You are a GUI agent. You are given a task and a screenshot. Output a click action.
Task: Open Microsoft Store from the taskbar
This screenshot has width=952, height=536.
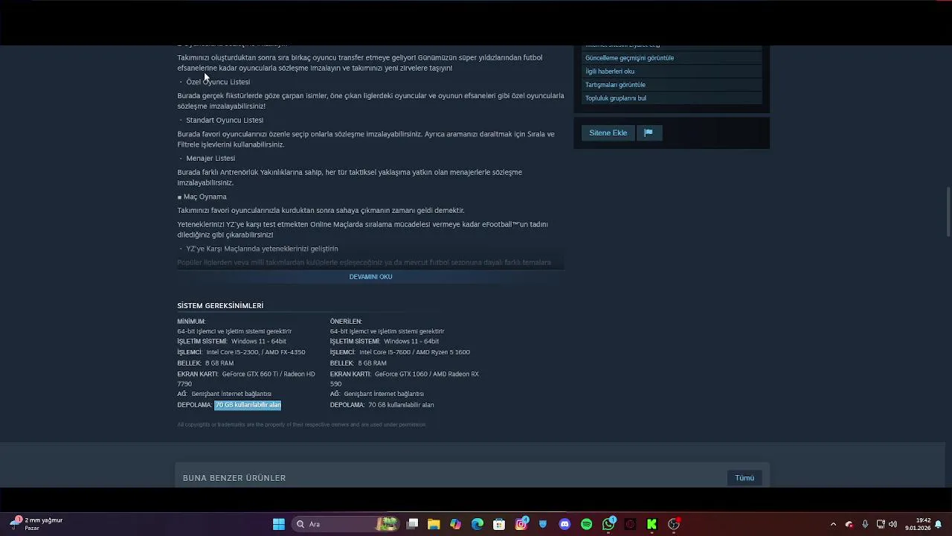[499, 524]
